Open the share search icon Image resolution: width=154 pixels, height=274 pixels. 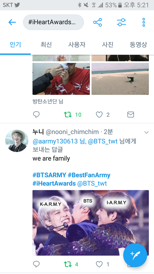point(98,22)
